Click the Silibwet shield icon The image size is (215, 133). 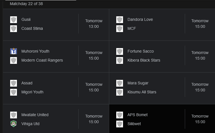[x=120, y=124]
